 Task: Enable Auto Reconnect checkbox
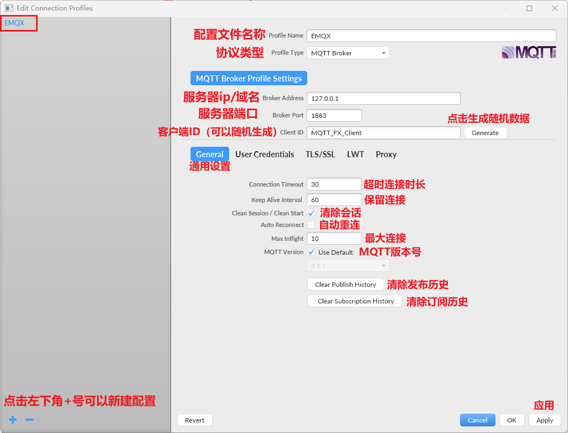click(311, 225)
